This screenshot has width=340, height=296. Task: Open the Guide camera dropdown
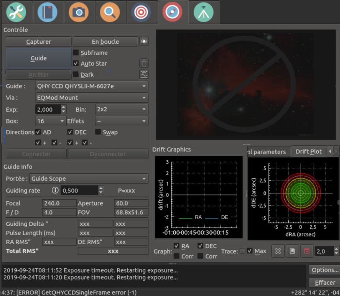tap(91, 86)
